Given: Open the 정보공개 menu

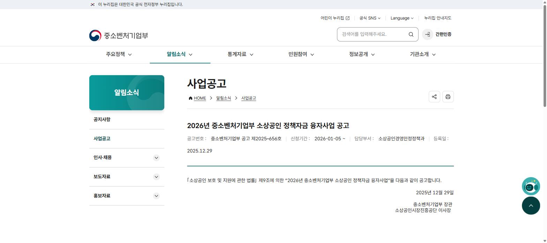Looking at the screenshot, I should tap(362, 54).
